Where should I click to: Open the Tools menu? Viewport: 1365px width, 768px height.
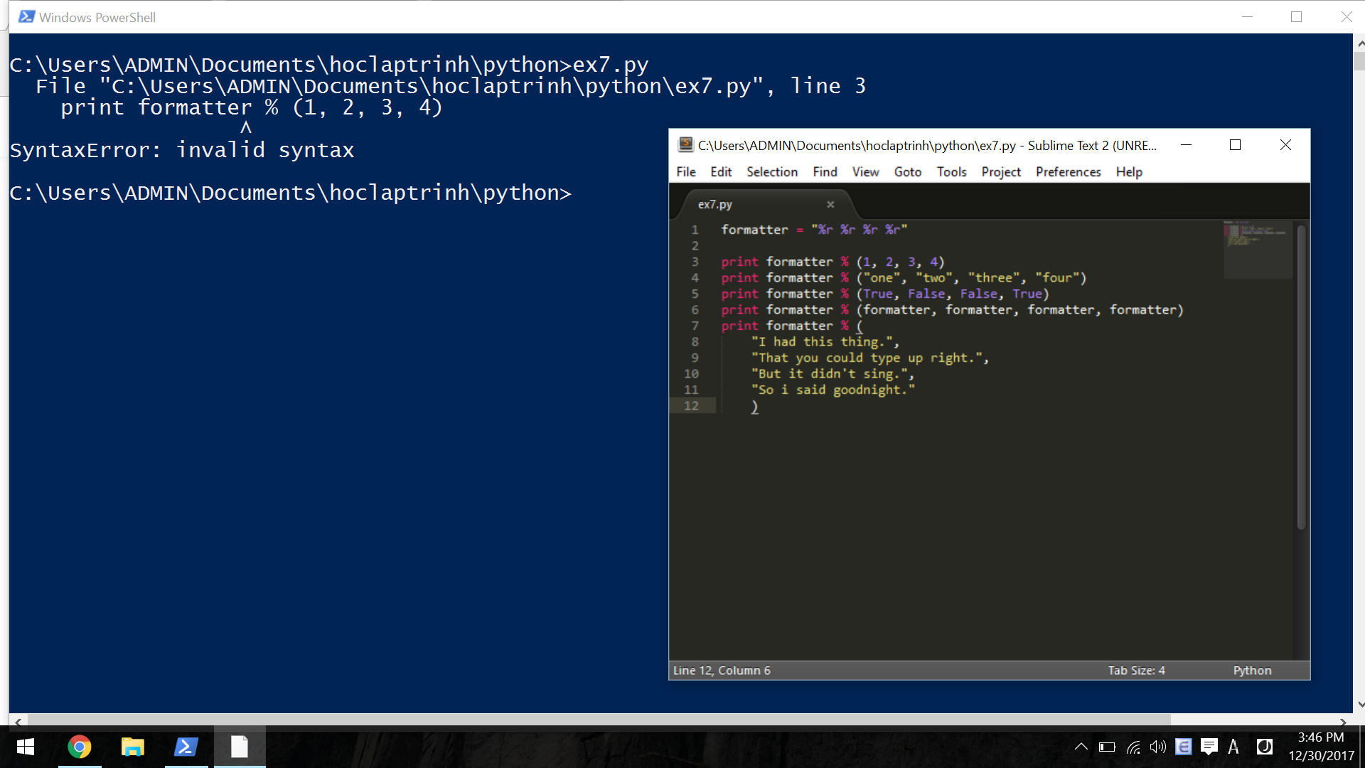[951, 172]
